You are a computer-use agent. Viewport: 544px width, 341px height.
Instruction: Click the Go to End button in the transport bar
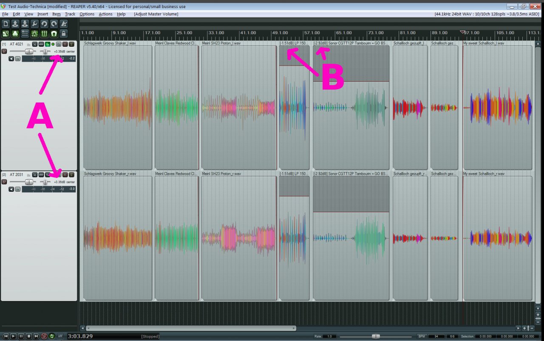click(36, 336)
